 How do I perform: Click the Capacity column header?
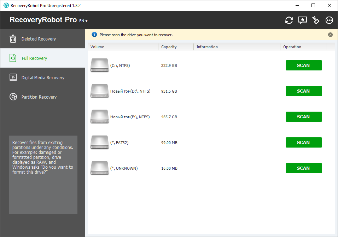pyautogui.click(x=176, y=47)
